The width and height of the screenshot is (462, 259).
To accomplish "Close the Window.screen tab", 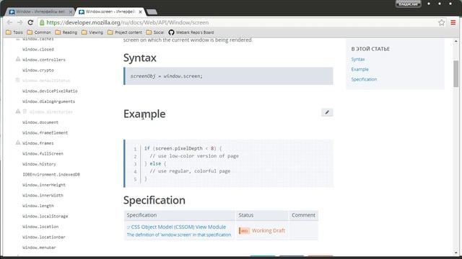I will point(140,12).
